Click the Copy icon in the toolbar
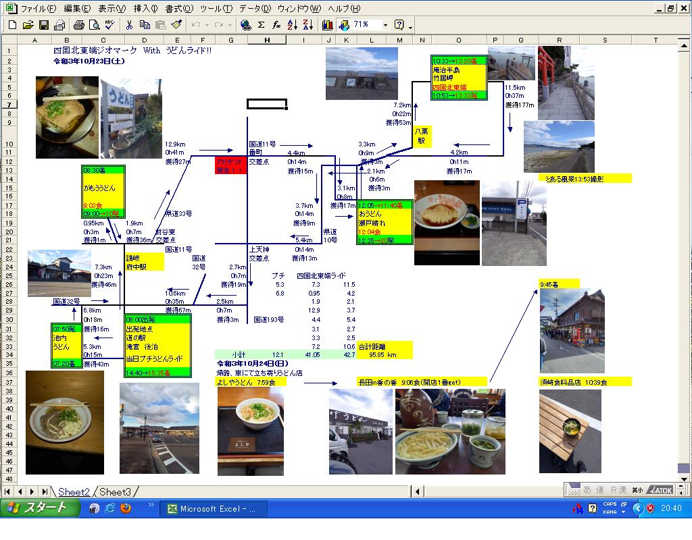The height and width of the screenshot is (540, 692). [145, 25]
